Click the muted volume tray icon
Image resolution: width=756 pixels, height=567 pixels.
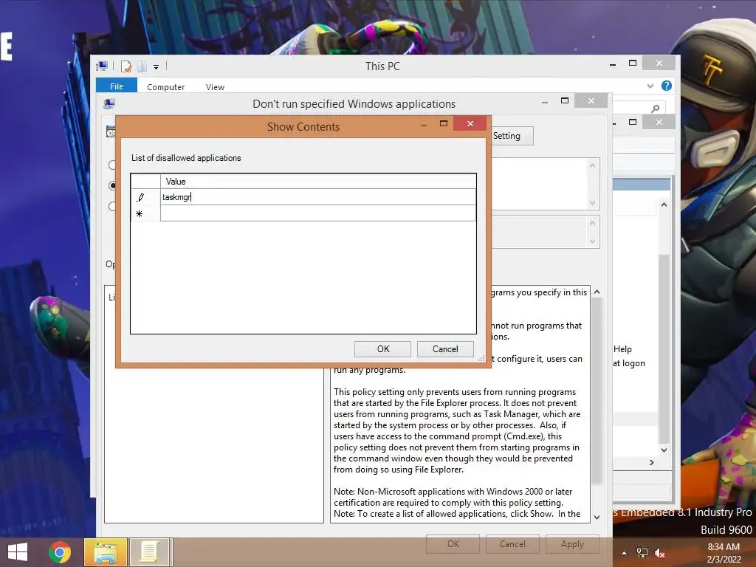(x=659, y=553)
